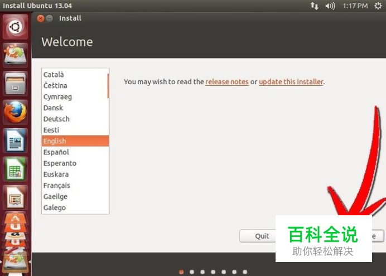Screen dimensions: 386x276
Task: Select Español in the language list
Action: coord(75,152)
